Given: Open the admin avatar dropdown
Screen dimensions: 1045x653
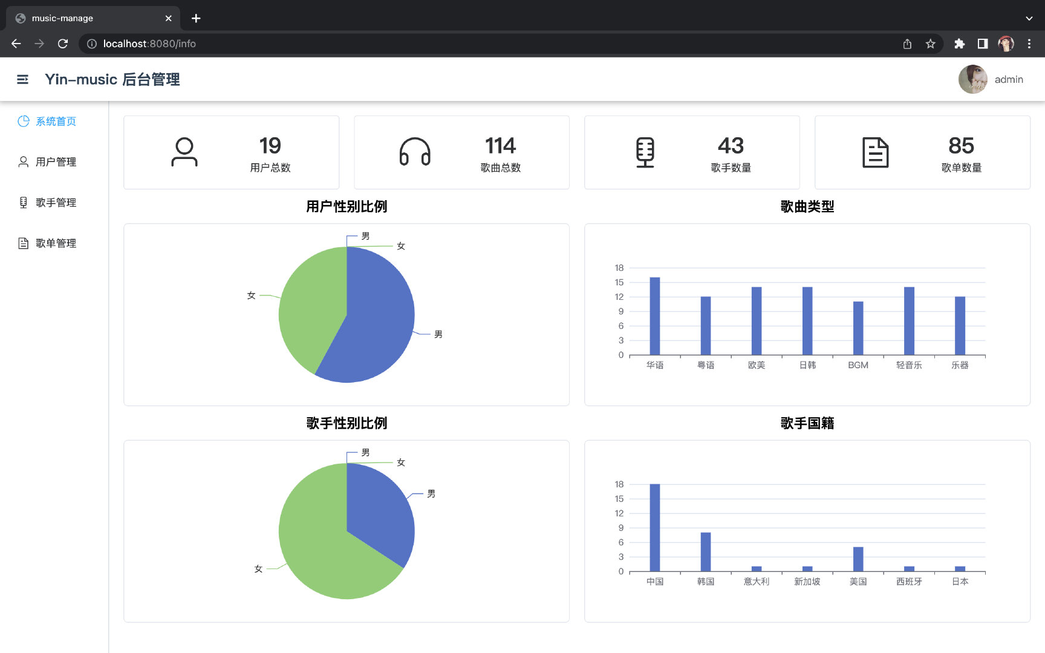Looking at the screenshot, I should 991,79.
